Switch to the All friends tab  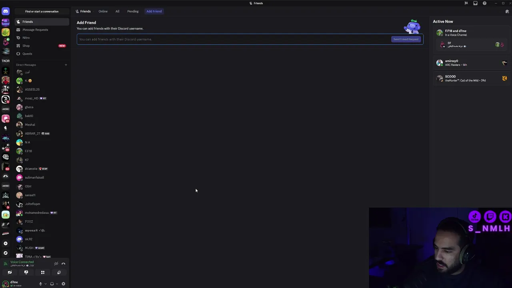coord(117,11)
